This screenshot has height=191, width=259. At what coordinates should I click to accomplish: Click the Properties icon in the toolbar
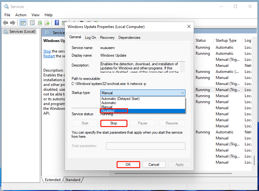pos(32,23)
